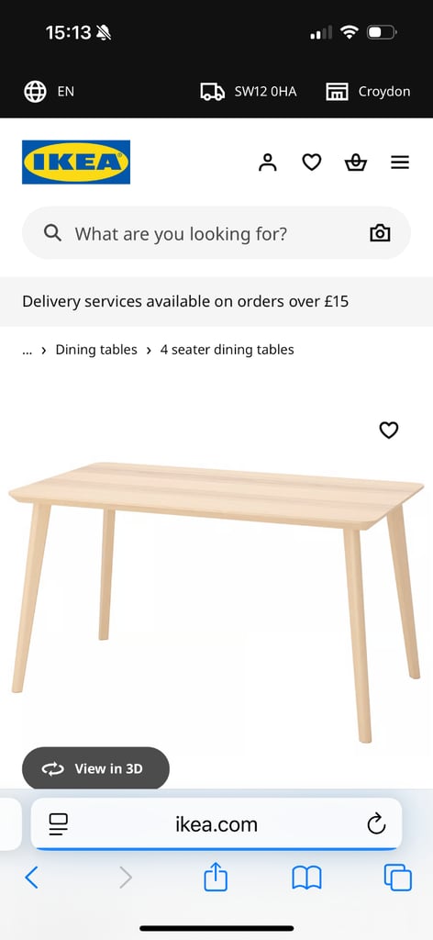The image size is (433, 940).
Task: Open 4 seater dining tables breadcrumb
Action: pos(227,350)
